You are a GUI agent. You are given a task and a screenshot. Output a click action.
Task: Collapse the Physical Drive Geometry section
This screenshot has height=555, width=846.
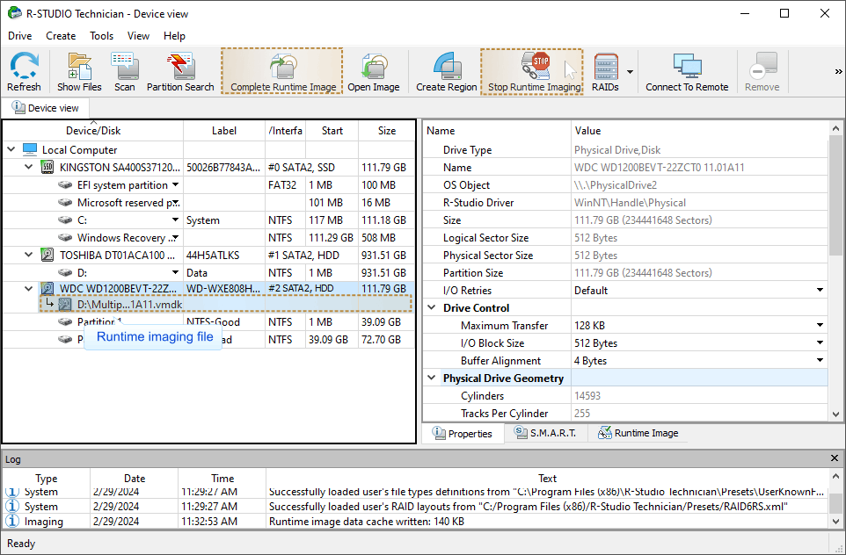coord(432,378)
